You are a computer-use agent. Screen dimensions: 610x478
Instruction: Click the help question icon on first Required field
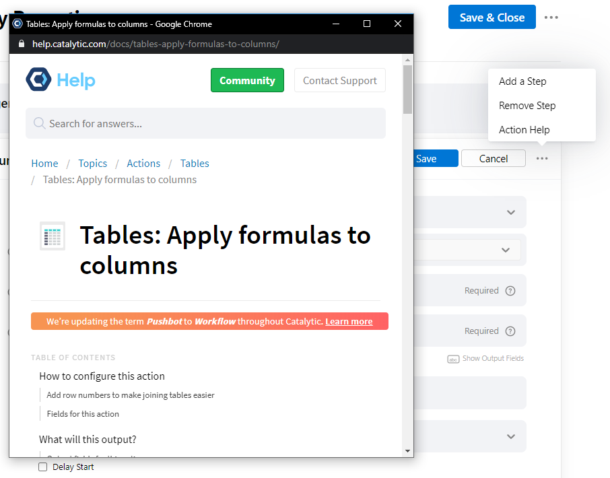pos(510,291)
